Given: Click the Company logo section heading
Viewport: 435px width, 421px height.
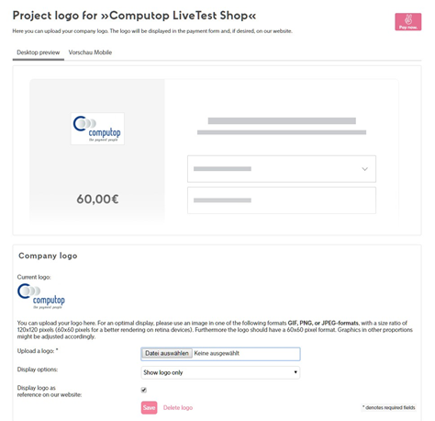Looking at the screenshot, I should tap(48, 256).
